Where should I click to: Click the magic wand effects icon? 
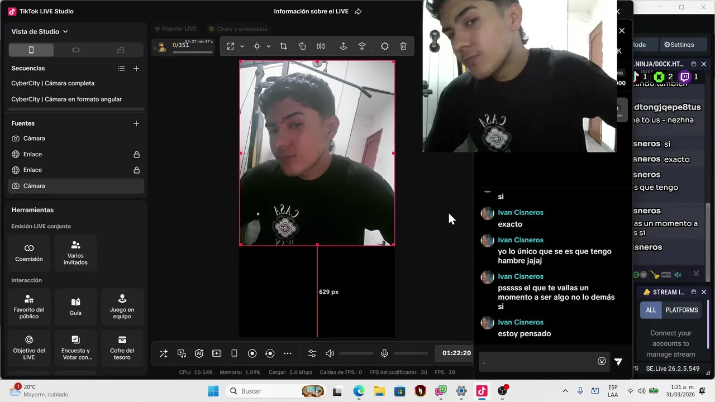tap(164, 353)
